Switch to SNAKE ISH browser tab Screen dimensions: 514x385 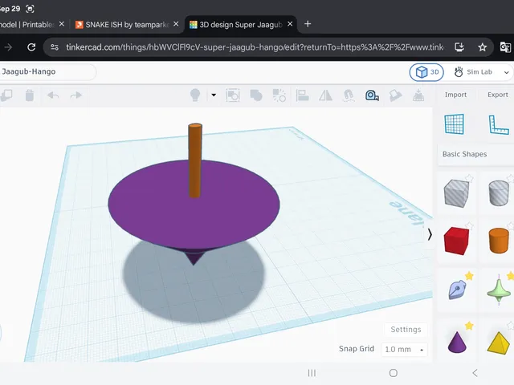[127, 25]
